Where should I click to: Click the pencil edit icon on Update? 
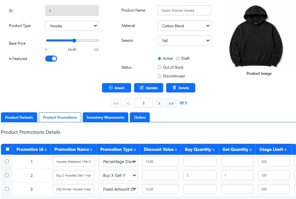coord(141,88)
